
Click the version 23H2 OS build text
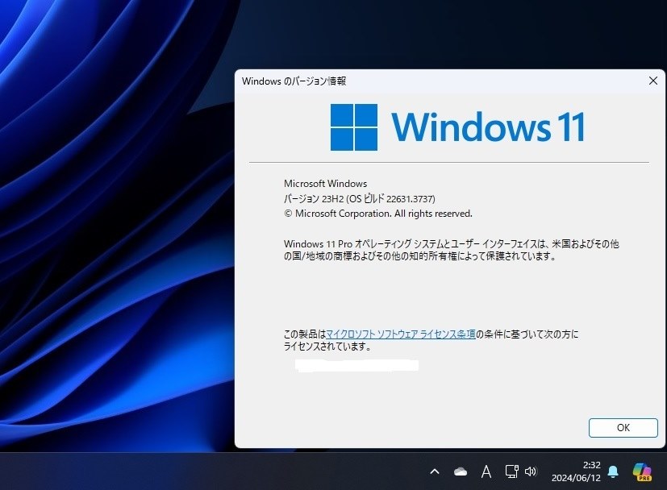click(360, 198)
